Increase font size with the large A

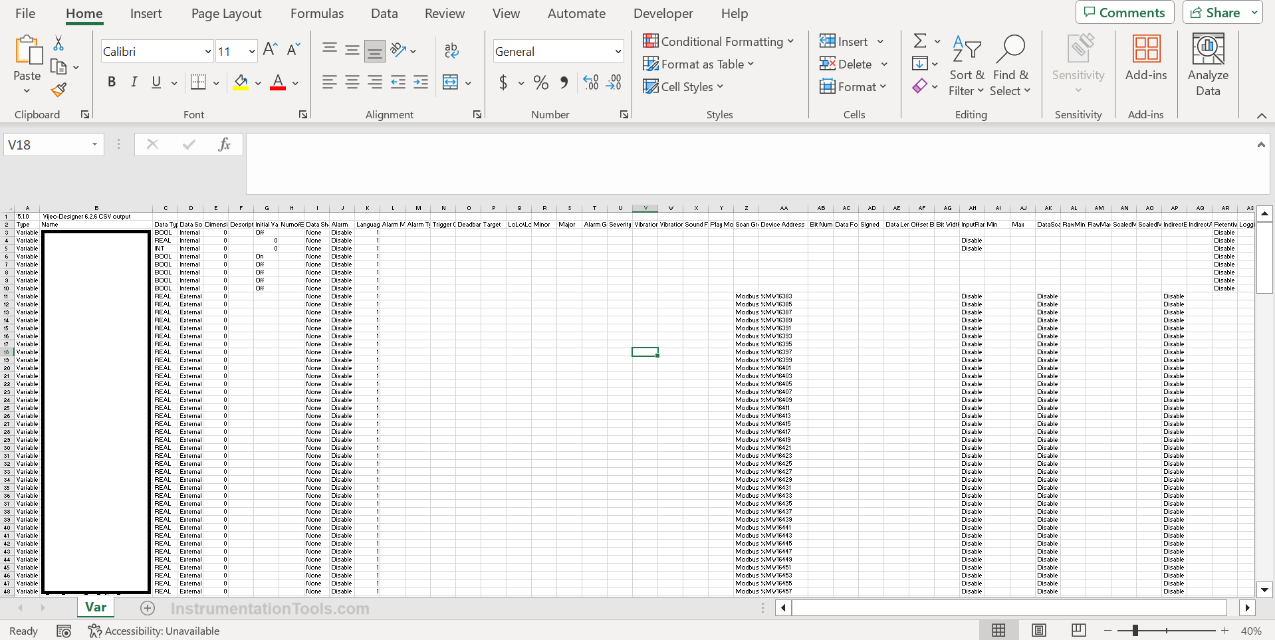click(270, 49)
